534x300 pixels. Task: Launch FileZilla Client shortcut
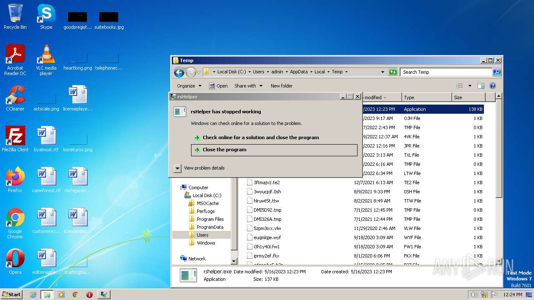click(15, 139)
